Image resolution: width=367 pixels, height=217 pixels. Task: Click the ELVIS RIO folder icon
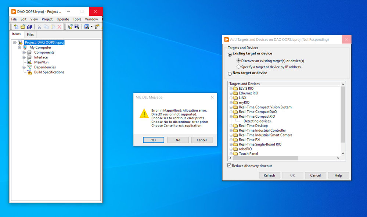pos(235,88)
